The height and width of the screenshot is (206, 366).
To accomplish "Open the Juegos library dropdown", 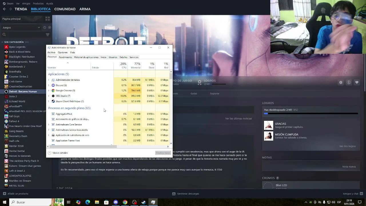I will tap(21, 27).
